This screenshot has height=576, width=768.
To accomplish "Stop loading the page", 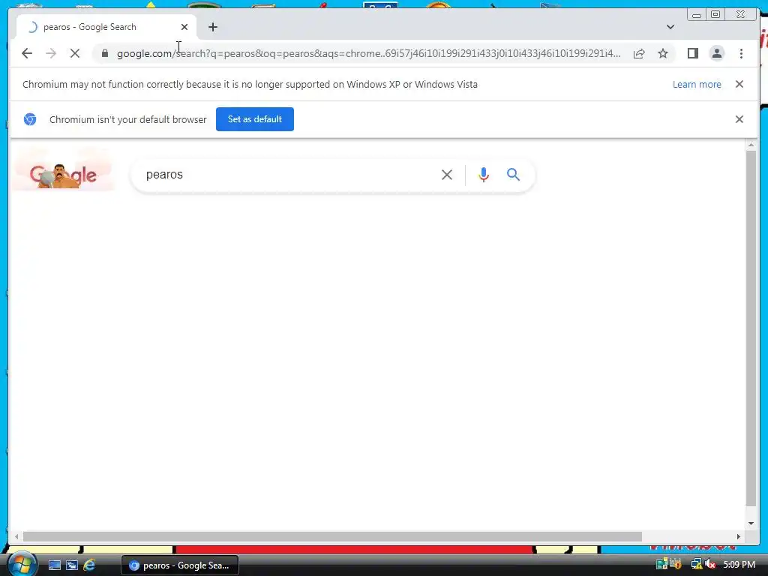I will 75,53.
